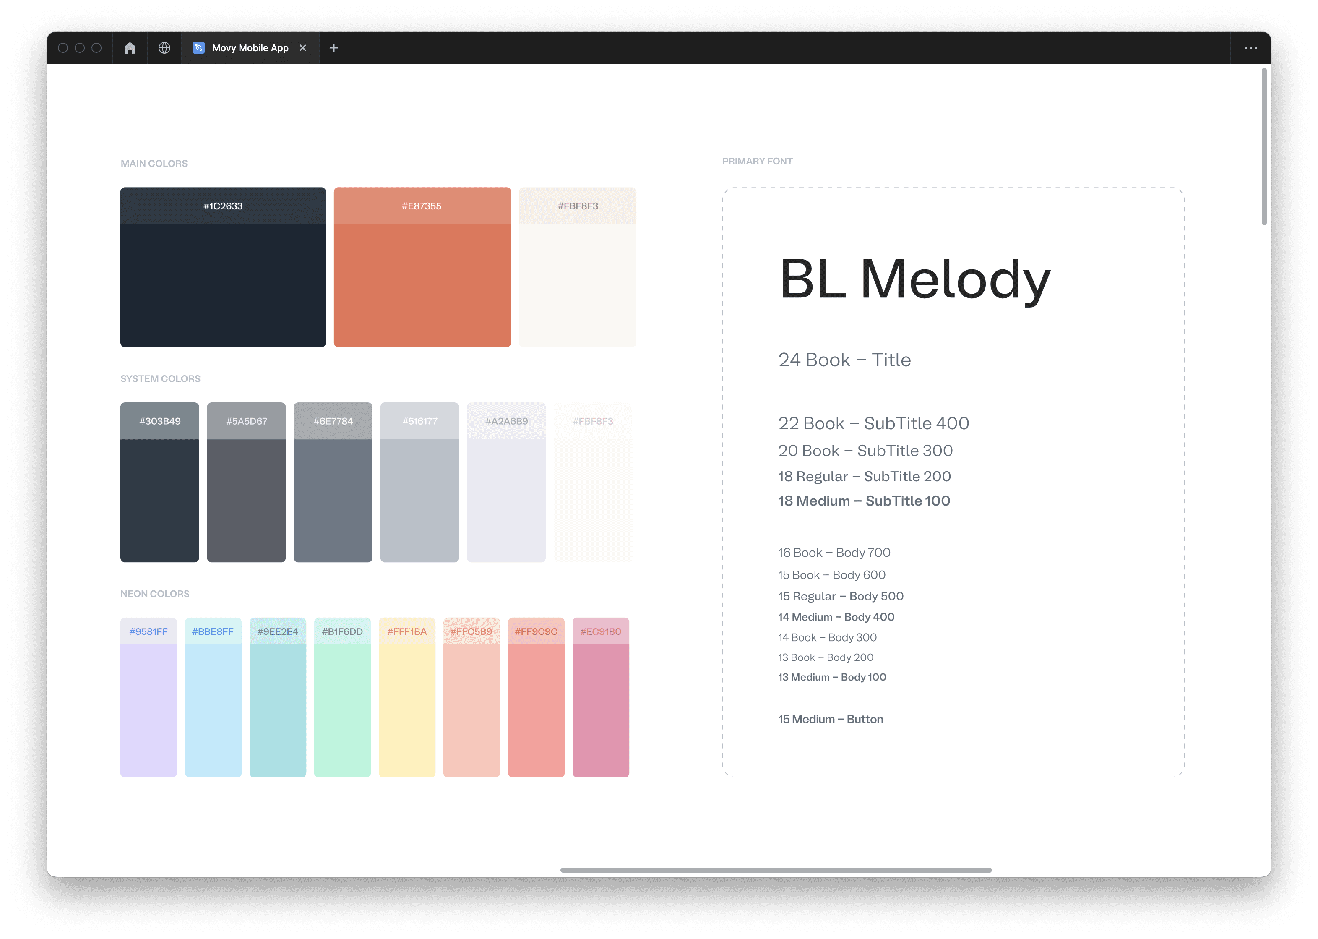Close the Movy Mobile App tab
Screen dimensions: 1318x939
(303, 48)
